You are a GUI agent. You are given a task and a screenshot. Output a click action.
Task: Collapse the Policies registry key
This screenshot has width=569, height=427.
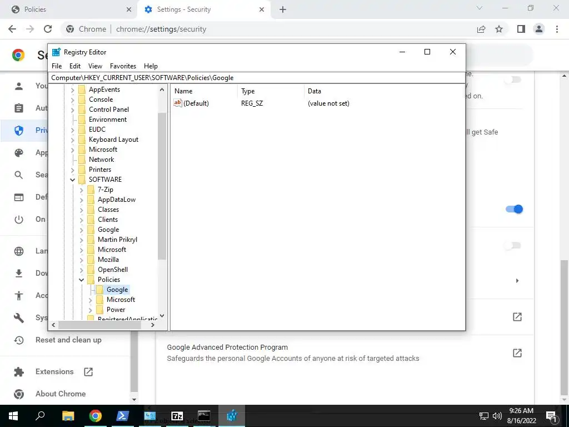click(81, 280)
